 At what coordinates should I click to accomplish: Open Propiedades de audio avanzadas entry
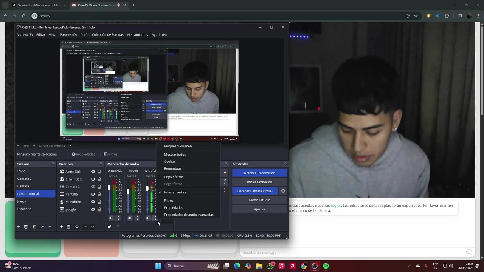coord(188,215)
